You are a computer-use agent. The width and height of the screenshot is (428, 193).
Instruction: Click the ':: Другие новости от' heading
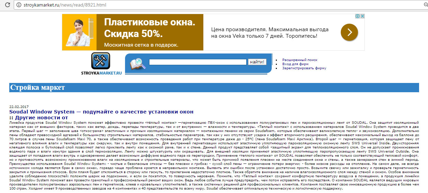pyautogui.click(x=38, y=118)
